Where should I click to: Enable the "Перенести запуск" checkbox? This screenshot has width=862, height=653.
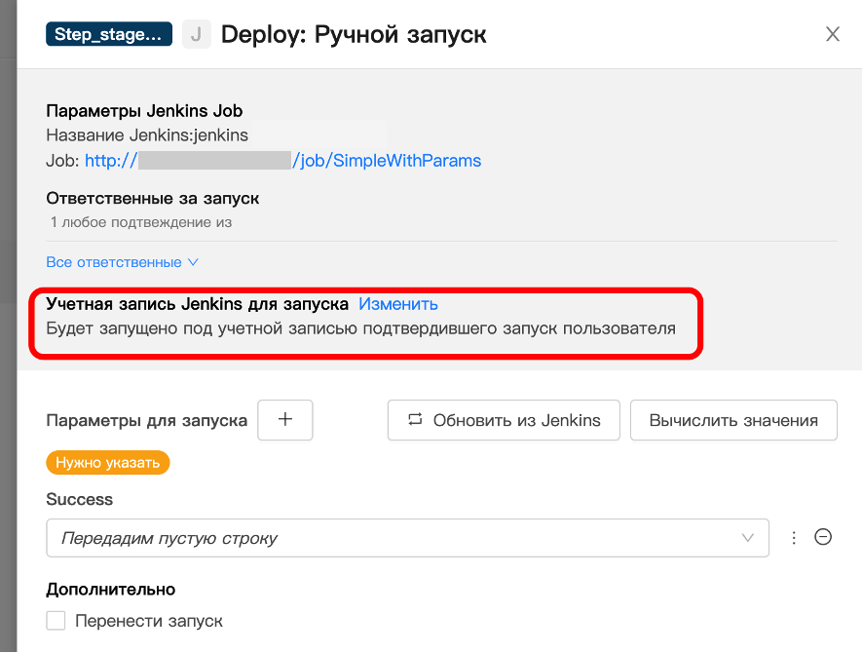tap(56, 621)
